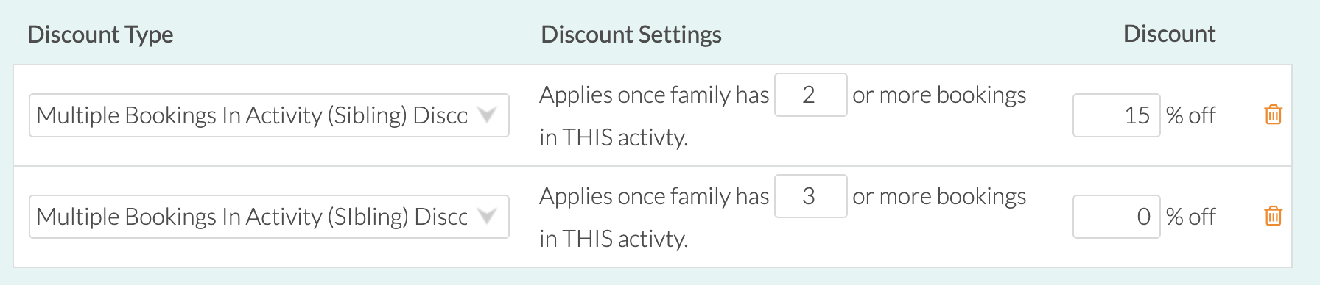The width and height of the screenshot is (1320, 285).
Task: Click the '% off' label next to 15
Action: 1190,115
